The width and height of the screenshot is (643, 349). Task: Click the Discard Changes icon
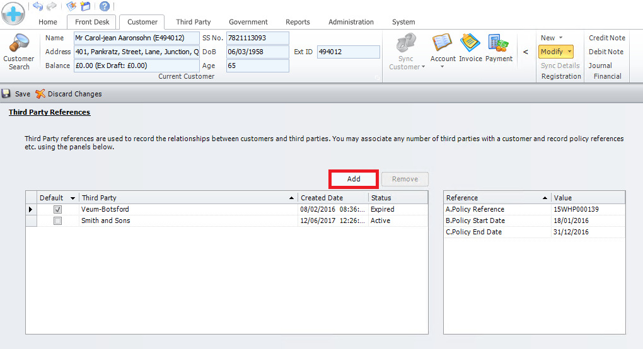click(x=40, y=94)
